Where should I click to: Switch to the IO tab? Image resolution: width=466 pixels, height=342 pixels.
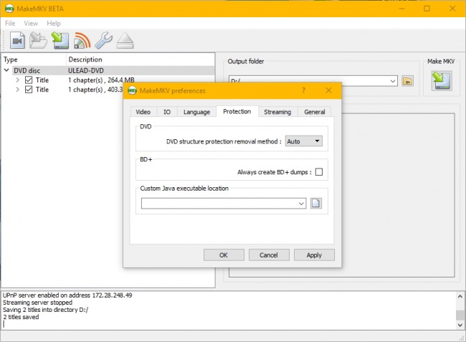pyautogui.click(x=167, y=112)
